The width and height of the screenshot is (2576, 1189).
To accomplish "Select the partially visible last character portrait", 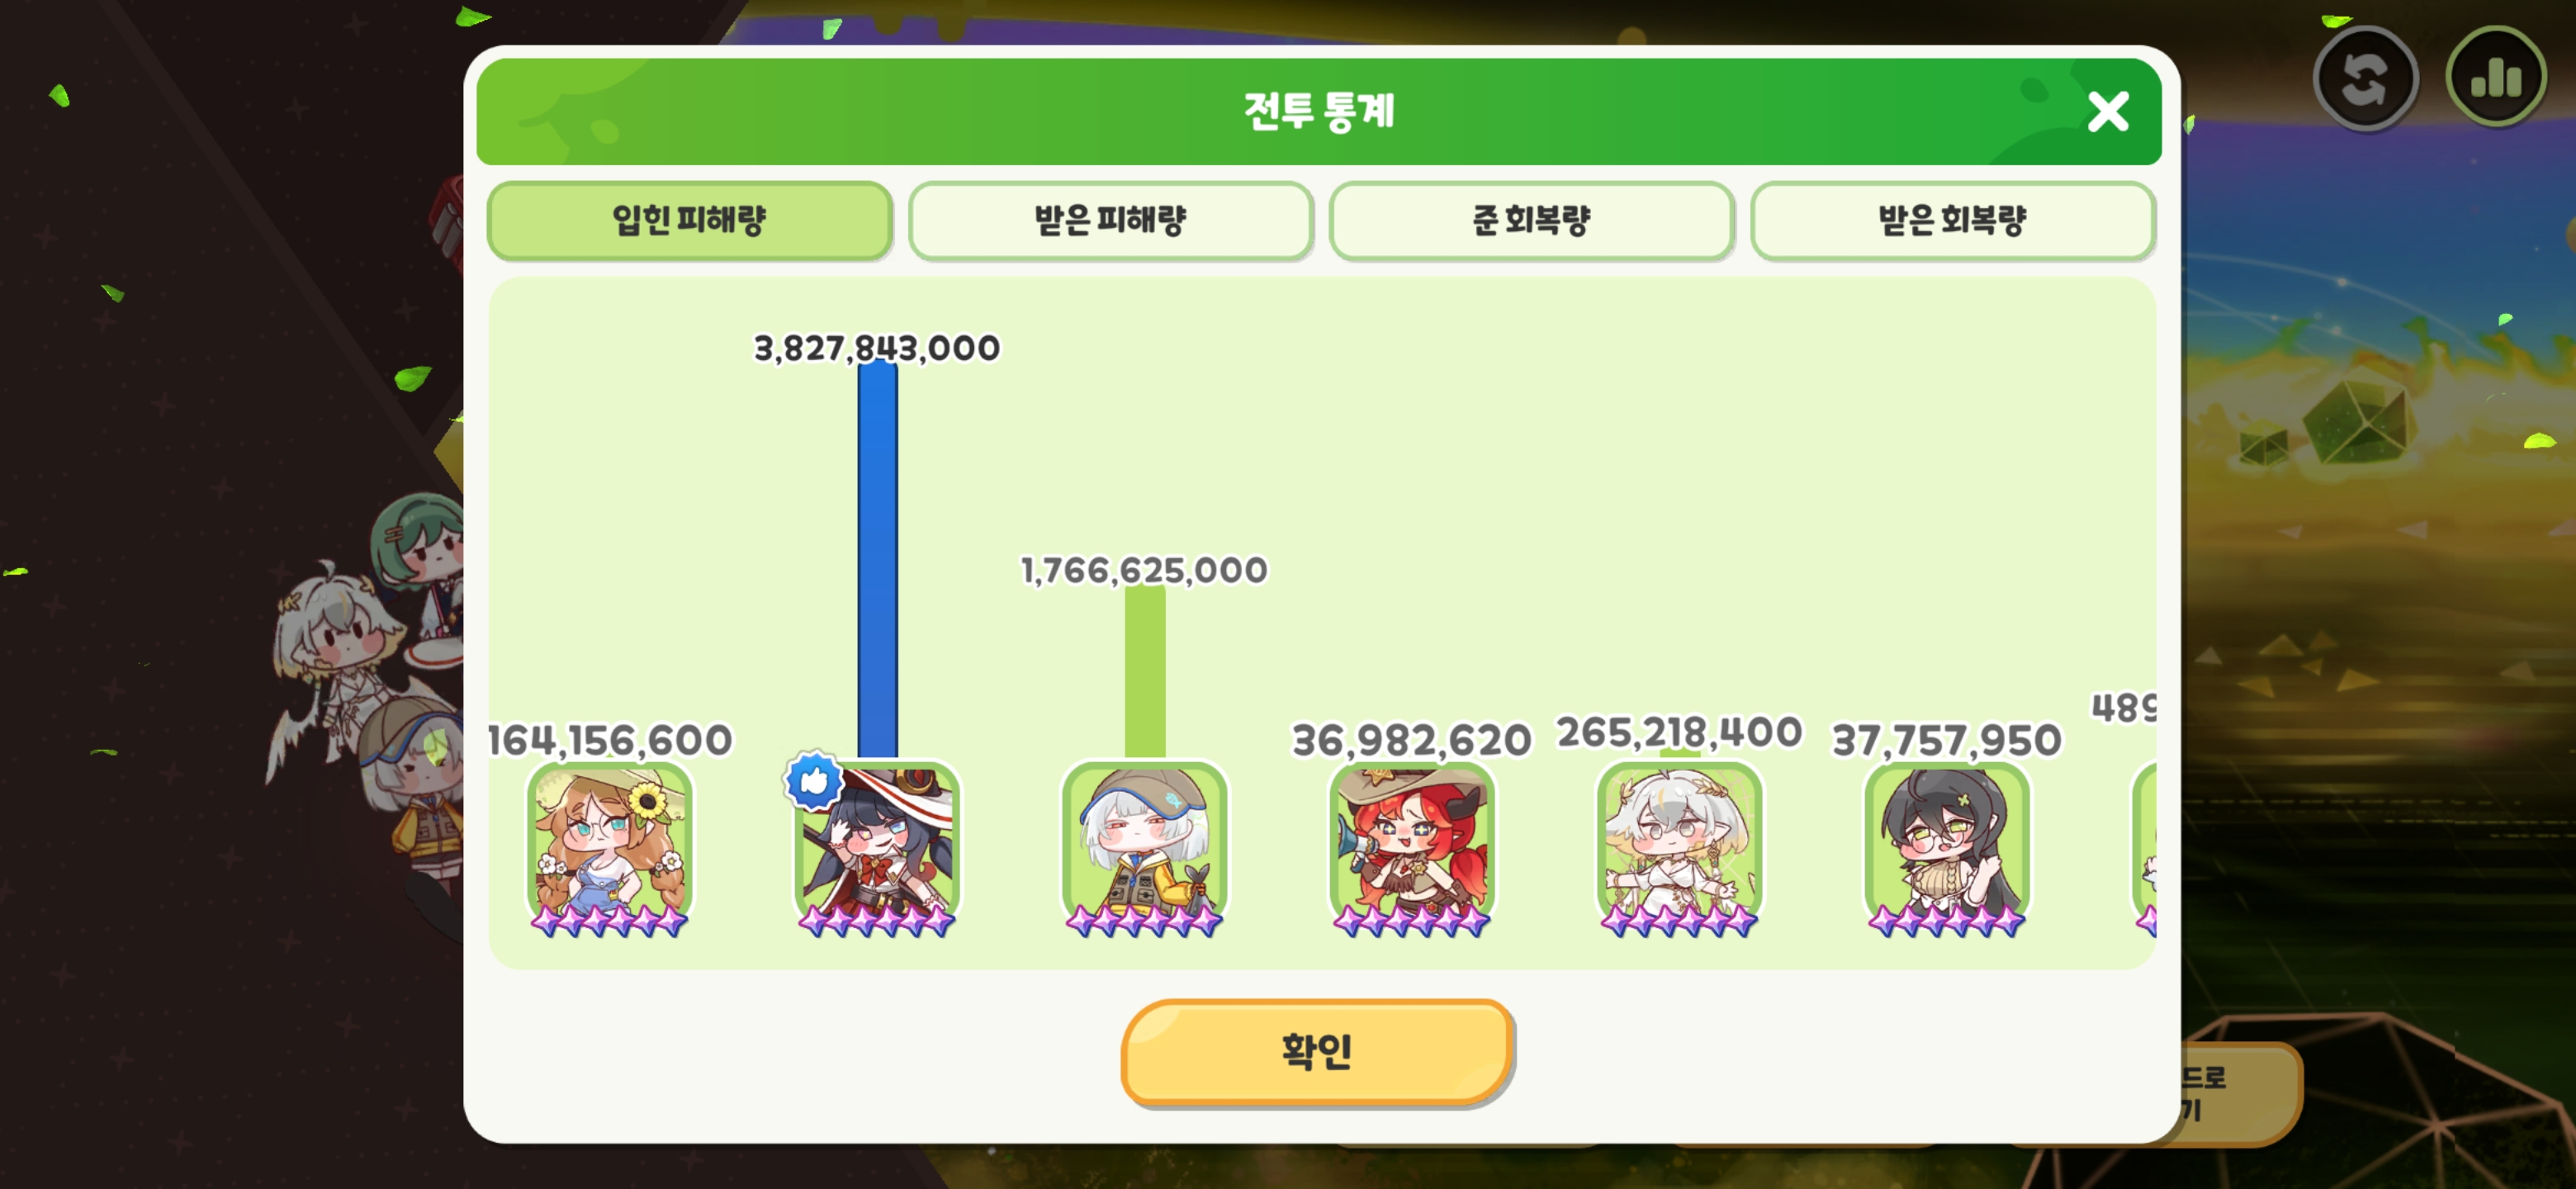I will (2145, 848).
